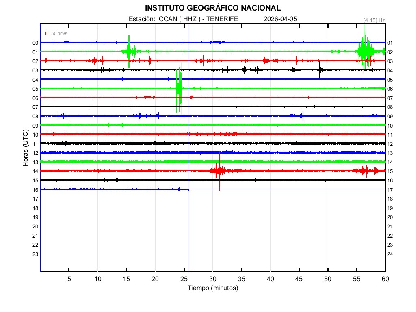416x312 pixels.
Task: Click the left-axis hour label 23
Action: (x=35, y=254)
